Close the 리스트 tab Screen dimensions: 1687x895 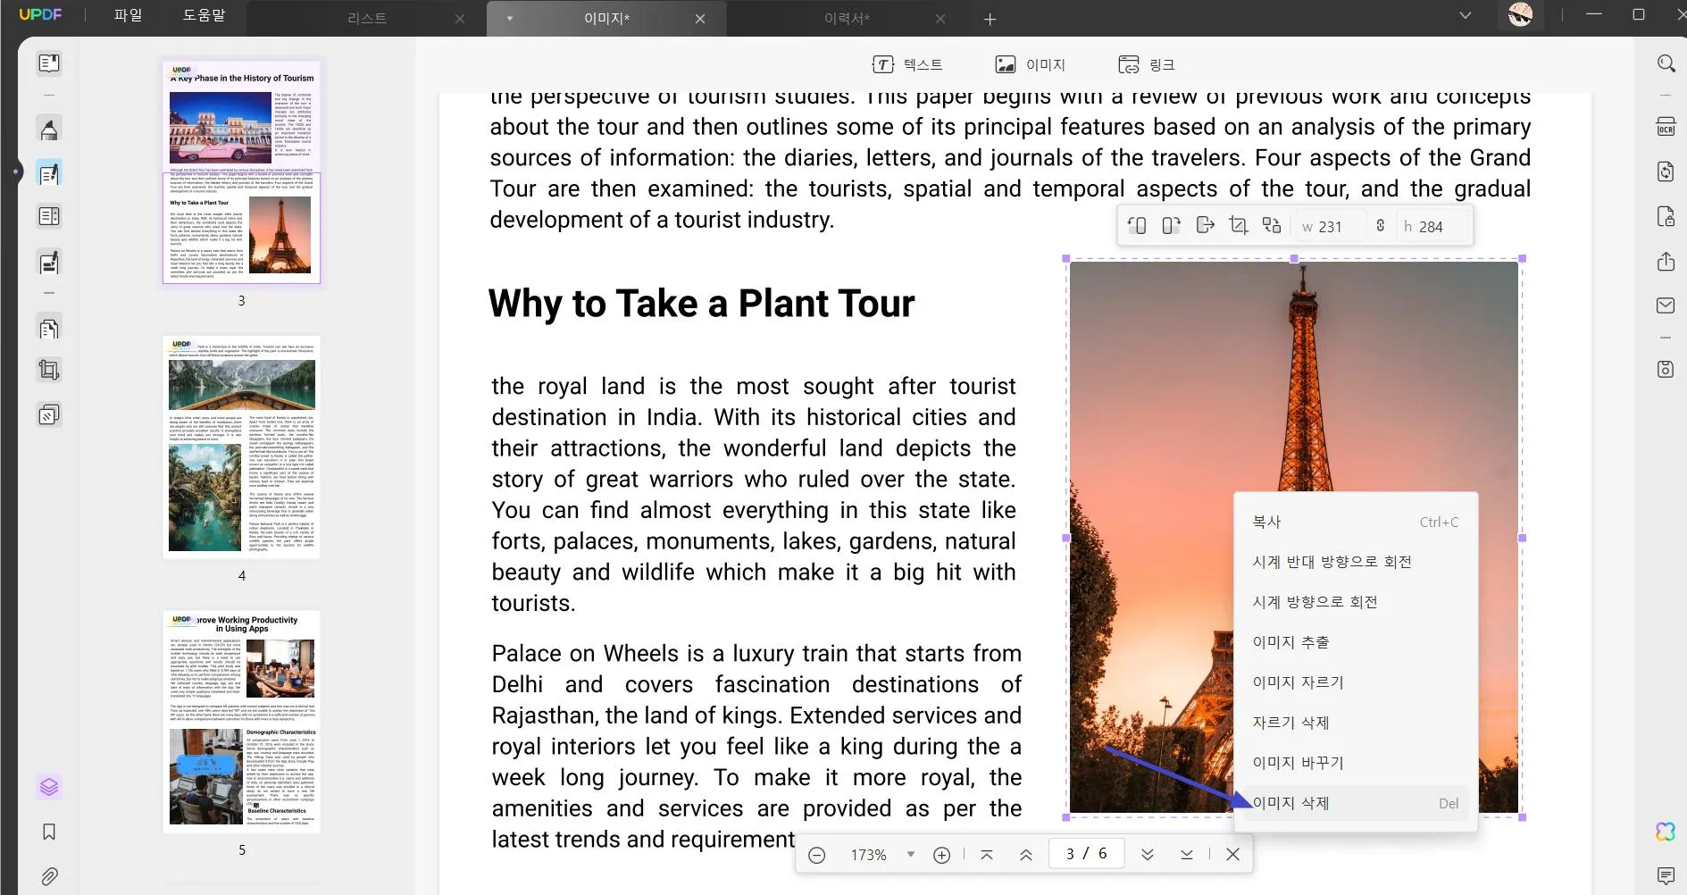[460, 19]
